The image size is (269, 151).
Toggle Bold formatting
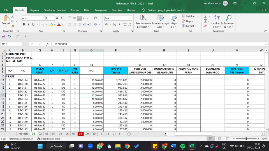point(24,25)
